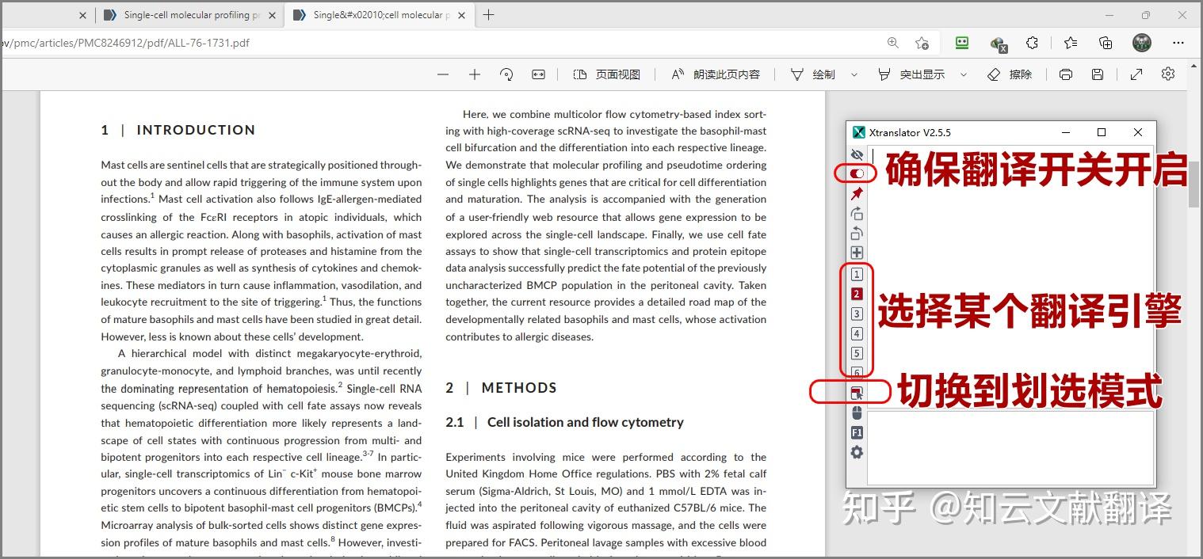The width and height of the screenshot is (1203, 559).
Task: Print the PDF document
Action: click(x=1065, y=74)
